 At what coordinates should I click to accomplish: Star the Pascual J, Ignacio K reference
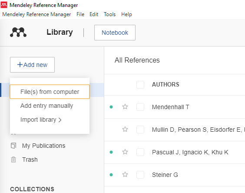[x=125, y=152]
